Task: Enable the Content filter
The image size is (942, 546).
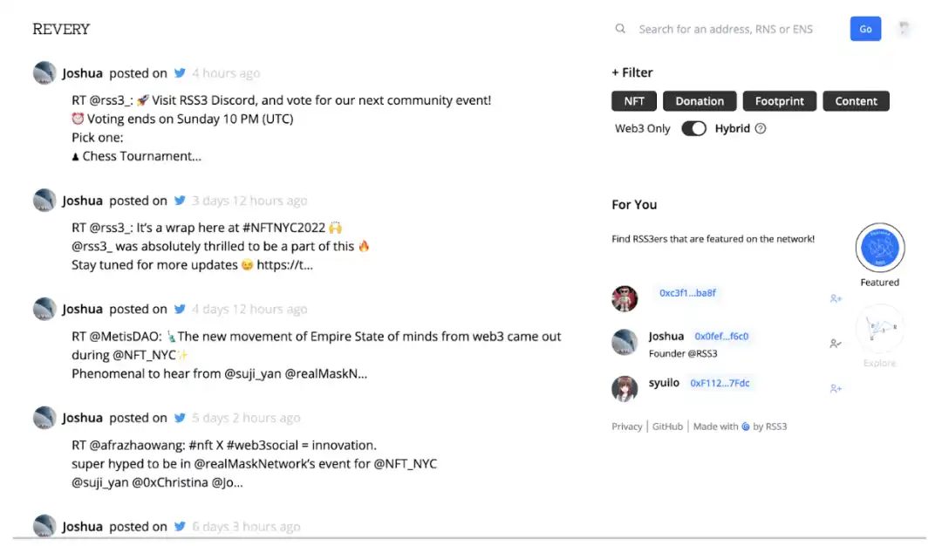Action: pos(856,101)
